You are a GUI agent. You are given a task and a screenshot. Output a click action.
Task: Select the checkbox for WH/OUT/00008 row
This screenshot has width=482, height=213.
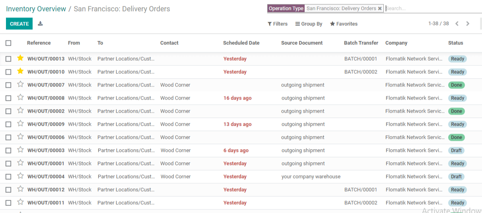(8, 98)
